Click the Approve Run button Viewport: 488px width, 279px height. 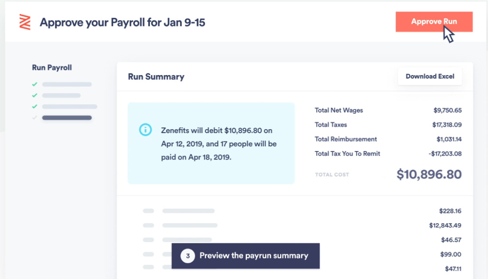pos(433,21)
